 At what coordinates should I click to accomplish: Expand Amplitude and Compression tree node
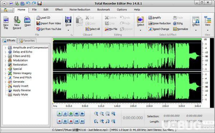(x=5, y=48)
